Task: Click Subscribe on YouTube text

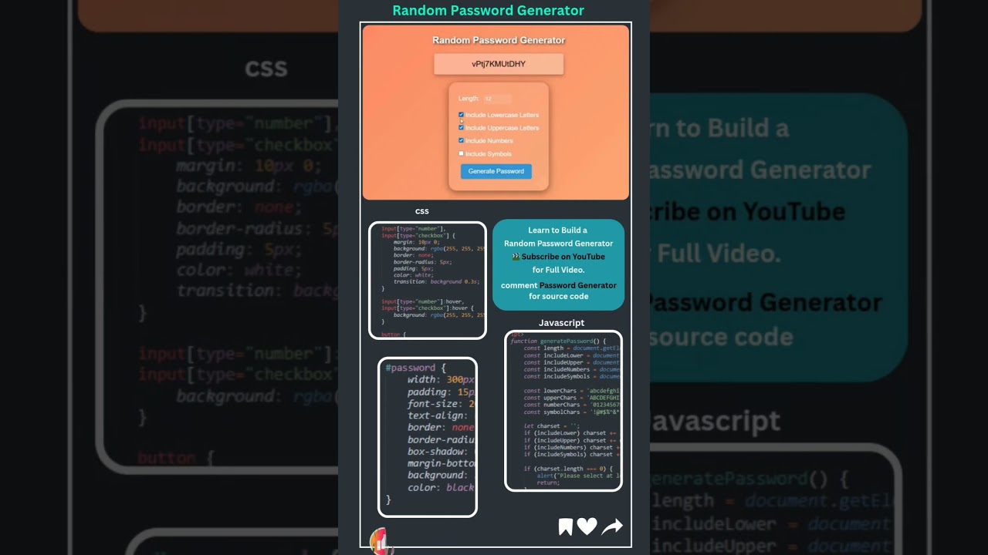Action: [x=563, y=257]
